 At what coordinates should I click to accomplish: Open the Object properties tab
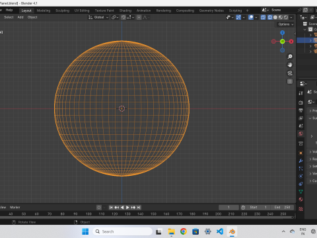coord(300,153)
